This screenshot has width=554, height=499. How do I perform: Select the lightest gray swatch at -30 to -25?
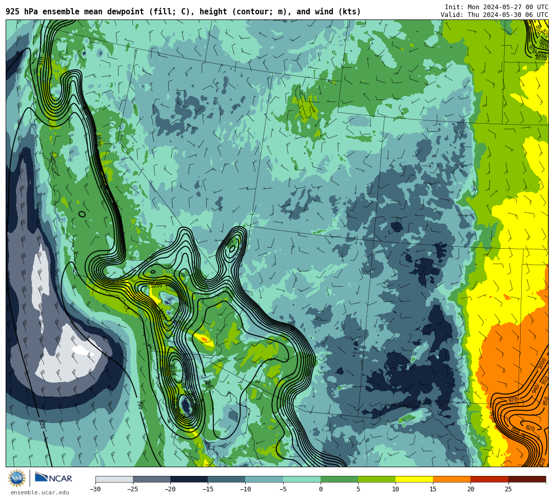tap(114, 479)
